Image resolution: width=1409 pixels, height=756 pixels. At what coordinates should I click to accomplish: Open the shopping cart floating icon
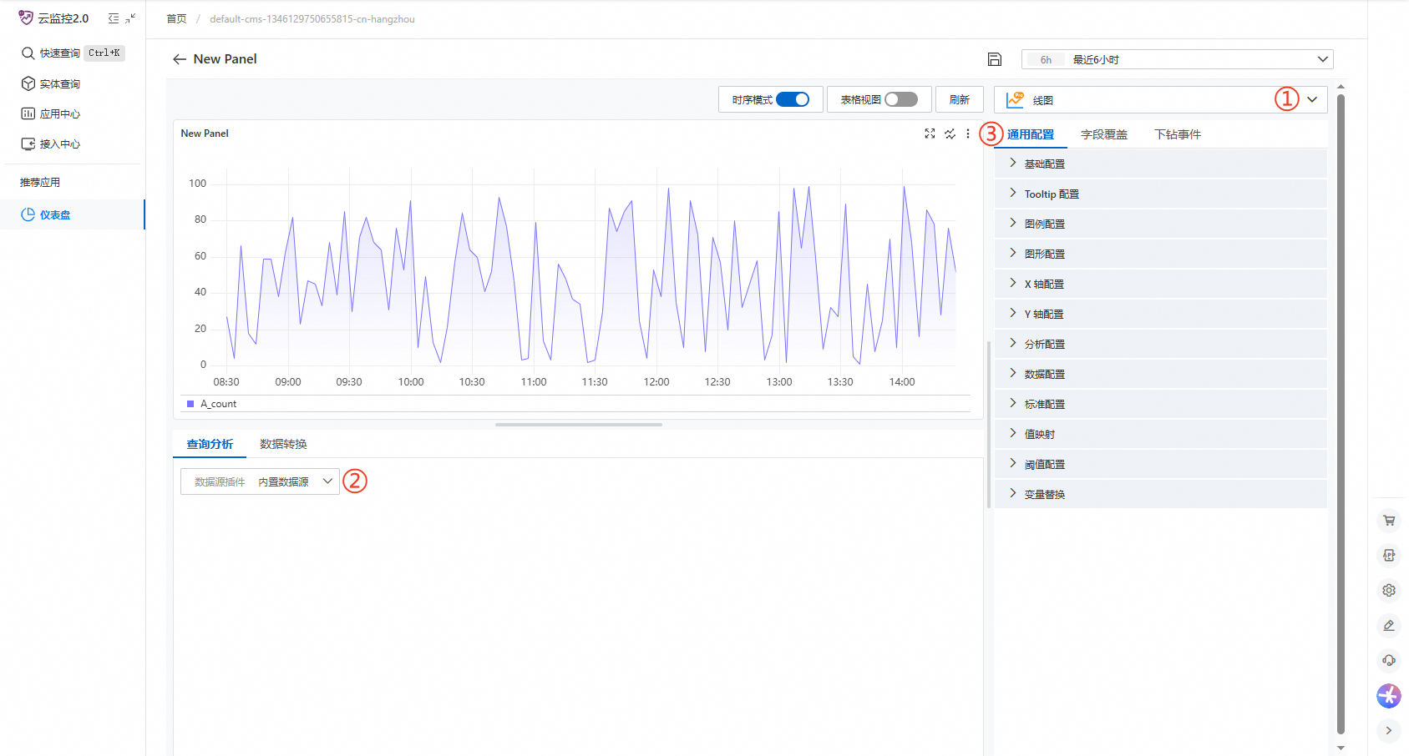click(1389, 520)
